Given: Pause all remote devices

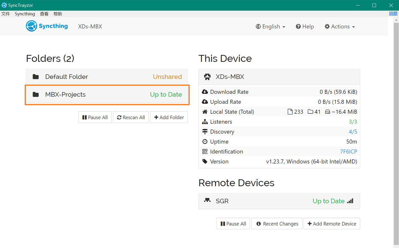Looking at the screenshot, I should point(233,223).
